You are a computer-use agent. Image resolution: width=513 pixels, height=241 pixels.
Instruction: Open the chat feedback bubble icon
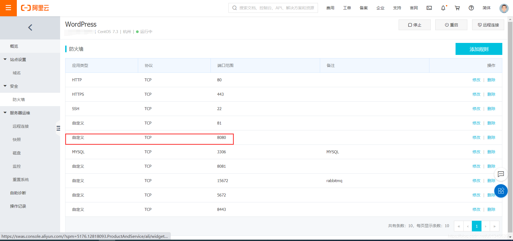click(x=501, y=174)
